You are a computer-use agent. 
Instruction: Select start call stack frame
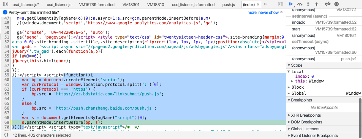pyautogui.click(x=324, y=29)
